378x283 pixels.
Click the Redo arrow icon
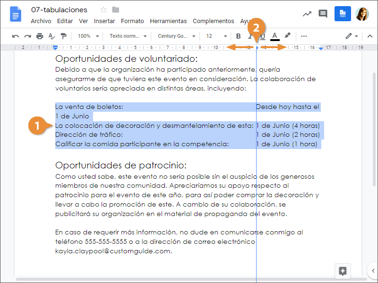tap(27, 36)
